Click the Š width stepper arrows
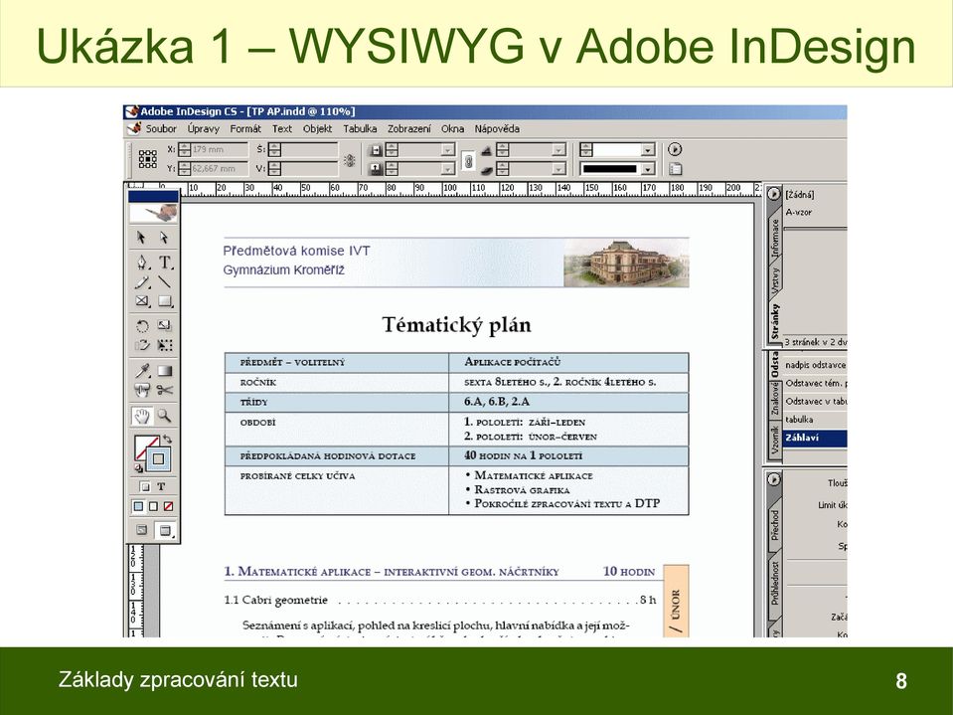 (x=274, y=149)
